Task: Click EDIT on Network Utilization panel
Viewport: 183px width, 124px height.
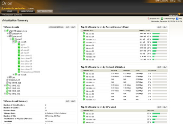Action: [x=159, y=67]
